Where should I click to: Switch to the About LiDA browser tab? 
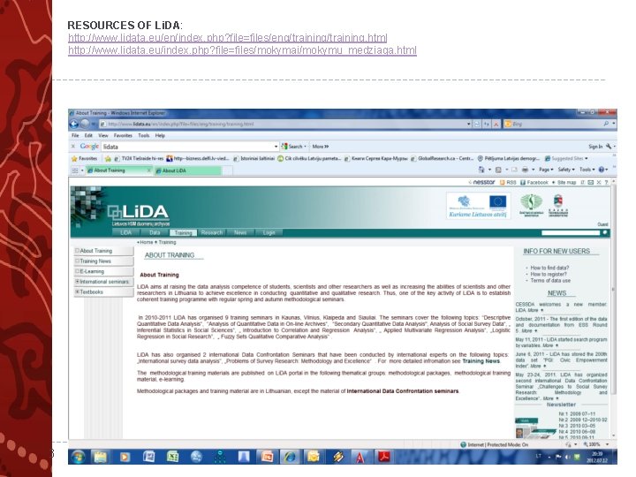[187, 170]
